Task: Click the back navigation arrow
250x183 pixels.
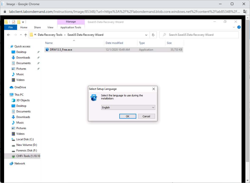Action: click(8, 35)
